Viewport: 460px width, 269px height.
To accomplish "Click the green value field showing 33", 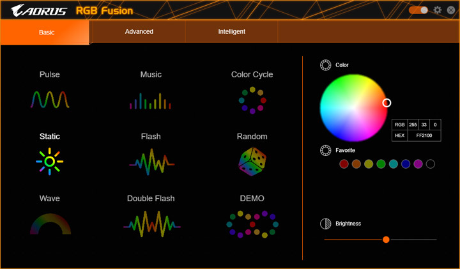I will (x=424, y=125).
